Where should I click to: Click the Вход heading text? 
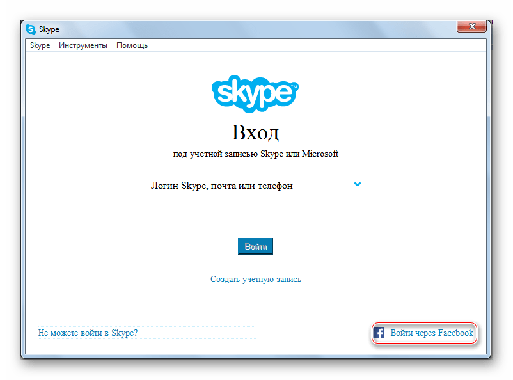coord(256,132)
